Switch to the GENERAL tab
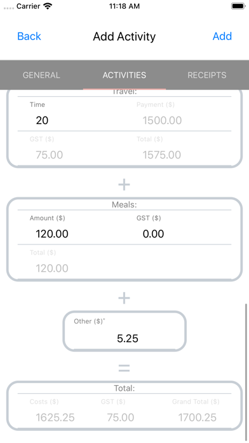Screen dimensions: 249x443 click(x=41, y=75)
